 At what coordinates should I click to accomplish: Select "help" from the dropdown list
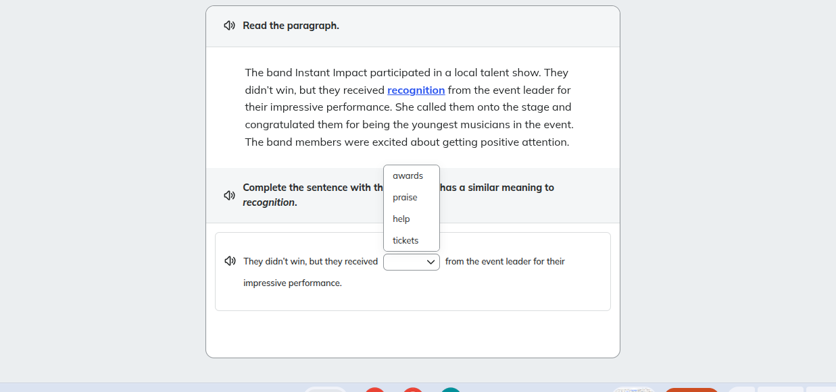click(x=401, y=219)
